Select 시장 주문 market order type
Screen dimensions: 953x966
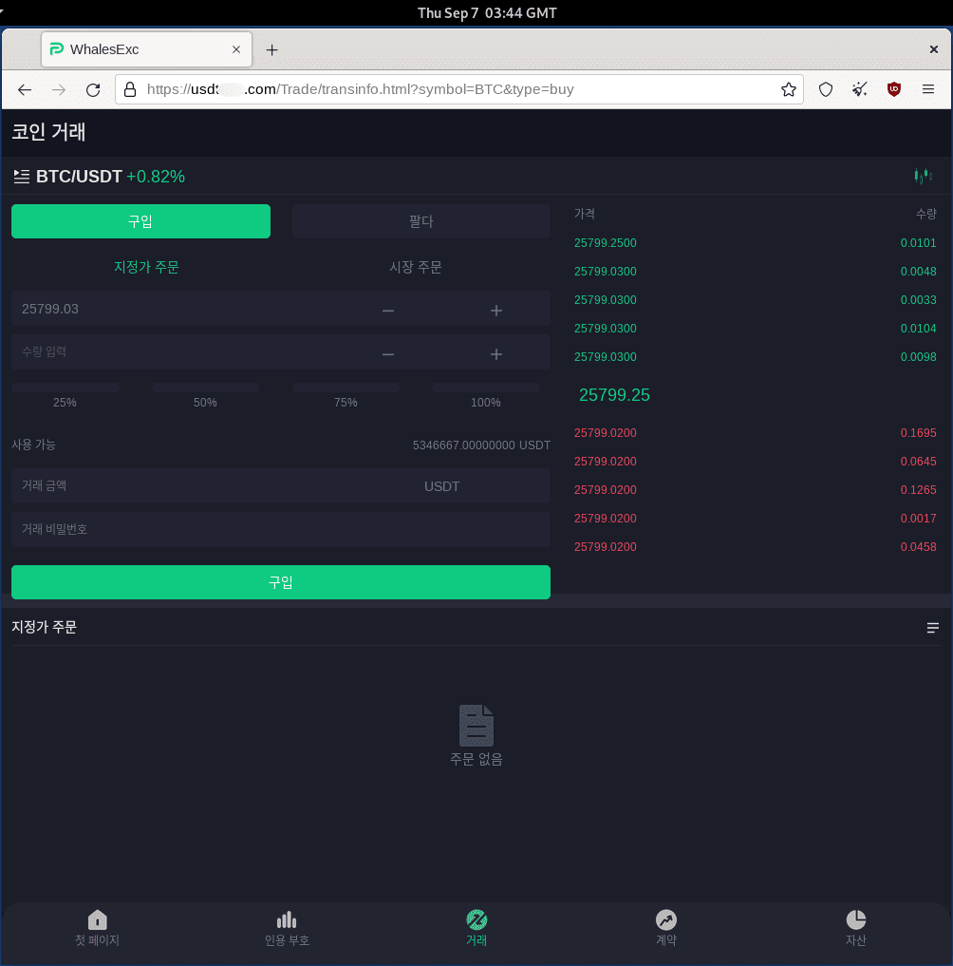416,267
